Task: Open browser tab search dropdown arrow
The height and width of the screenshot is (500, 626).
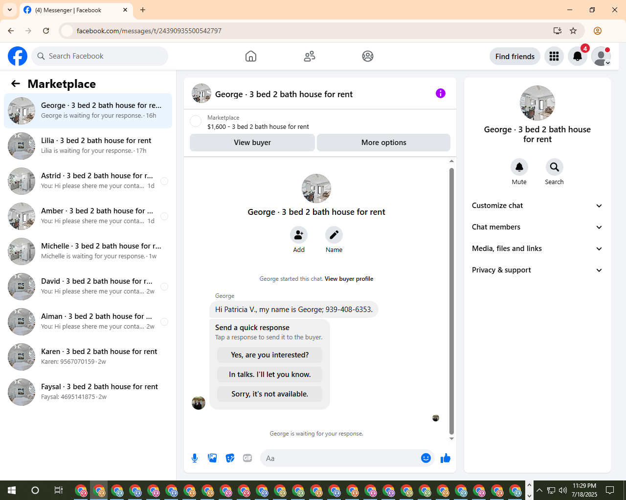Action: [x=10, y=10]
